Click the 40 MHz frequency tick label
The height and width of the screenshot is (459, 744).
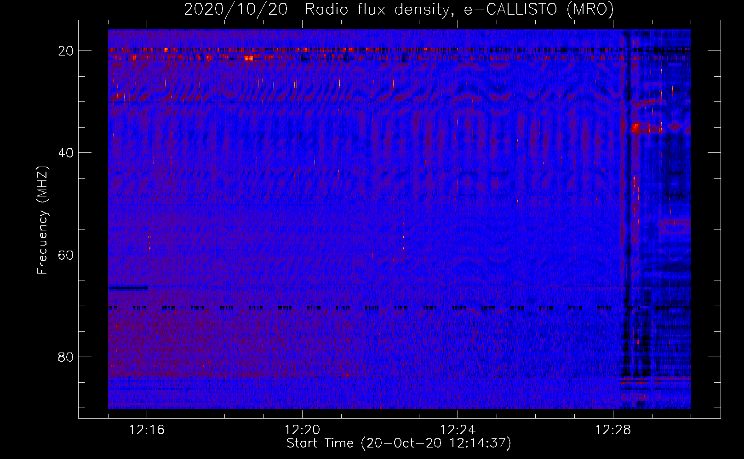(x=66, y=153)
